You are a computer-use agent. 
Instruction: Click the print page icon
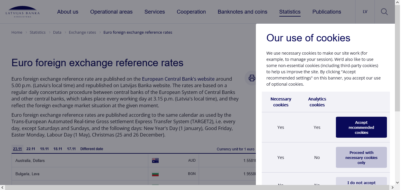(x=252, y=78)
